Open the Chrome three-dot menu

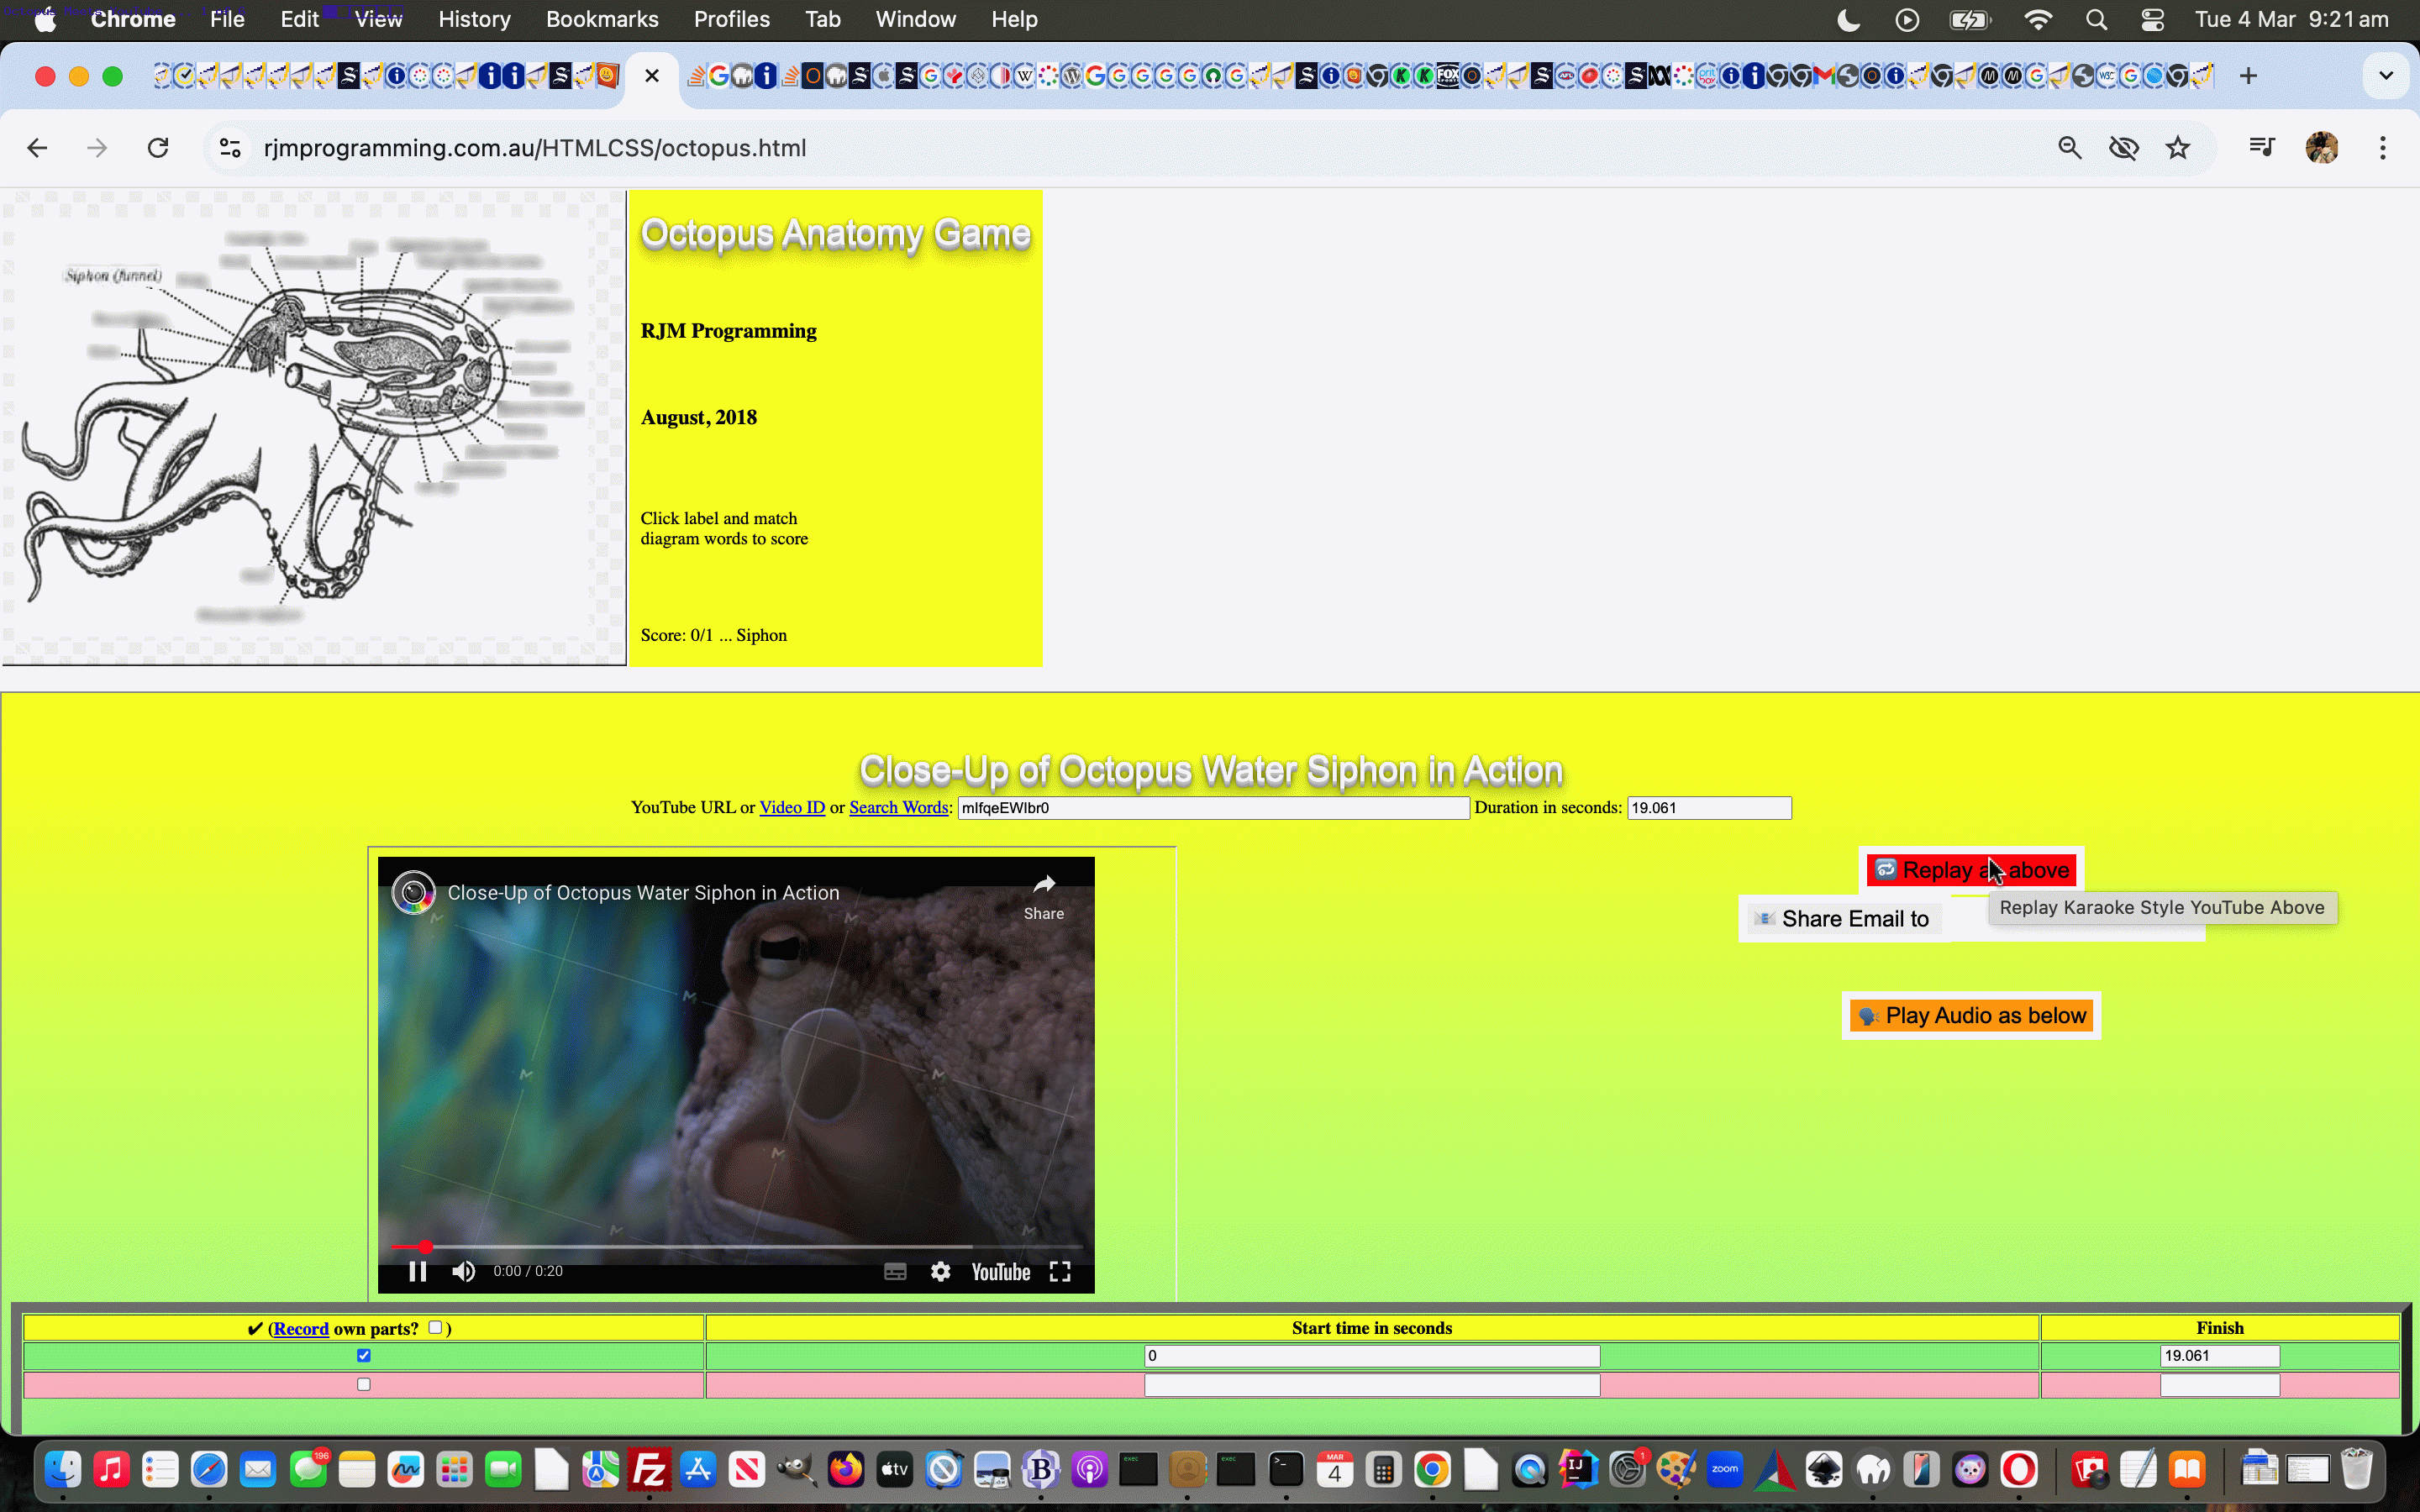pyautogui.click(x=2382, y=148)
